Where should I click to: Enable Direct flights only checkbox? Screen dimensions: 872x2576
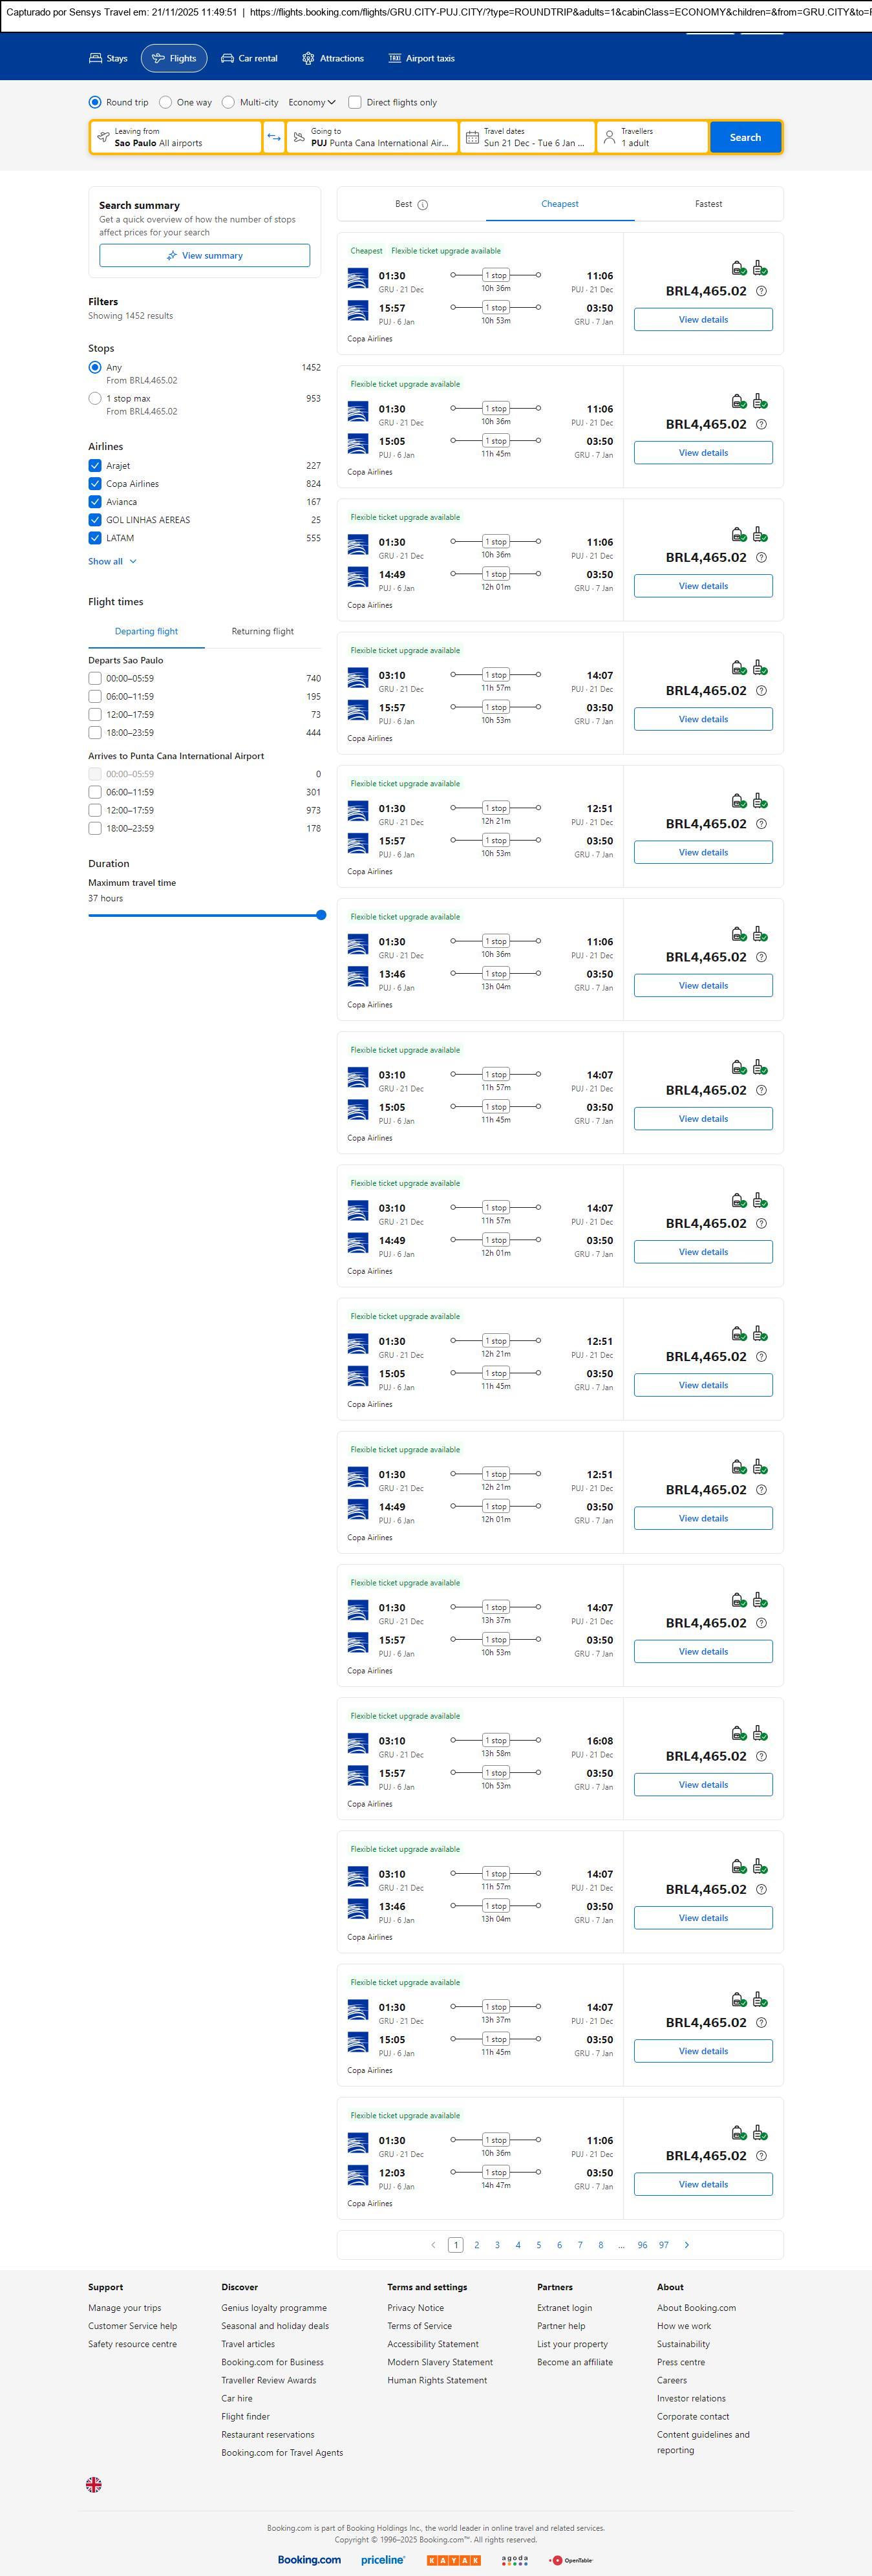tap(355, 102)
